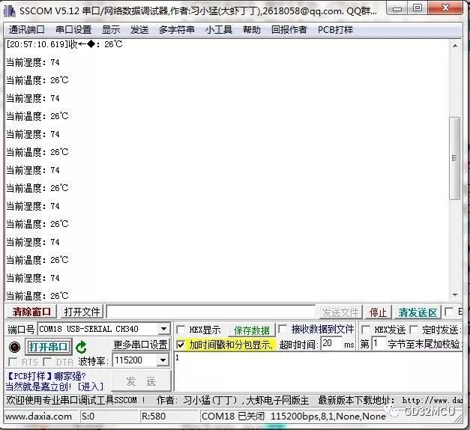This screenshot has height=430, width=470.
Task: Open the 显示 menu
Action: pyautogui.click(x=111, y=30)
